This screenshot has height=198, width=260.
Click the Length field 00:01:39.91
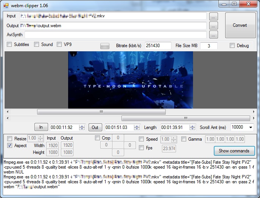pos(175,127)
